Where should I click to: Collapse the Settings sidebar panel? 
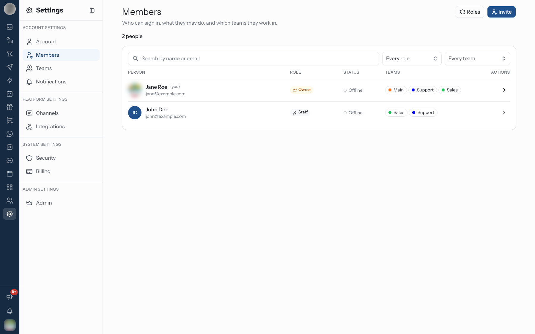tap(92, 10)
